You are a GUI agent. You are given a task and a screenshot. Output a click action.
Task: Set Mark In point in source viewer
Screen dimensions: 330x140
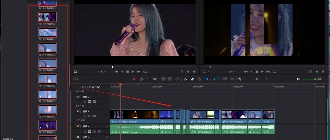coord(188,72)
